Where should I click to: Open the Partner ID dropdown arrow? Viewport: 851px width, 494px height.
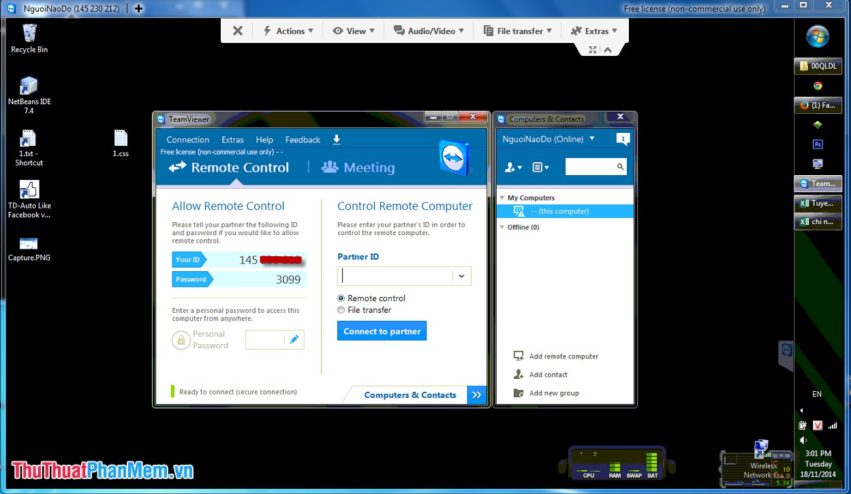pyautogui.click(x=462, y=276)
